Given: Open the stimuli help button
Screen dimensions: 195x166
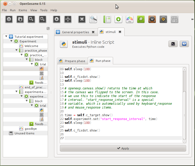Looking at the screenshot, I should (184, 44).
